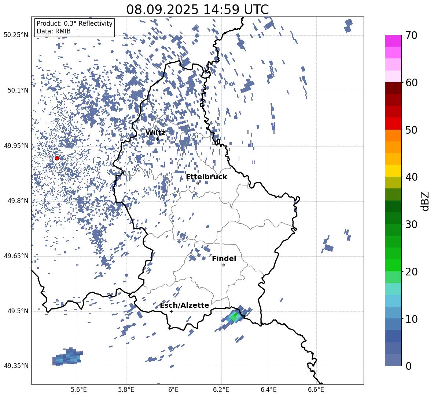The image size is (434, 397).
Task: Click the 10 tick on the colorbar
Action: [x=411, y=319]
